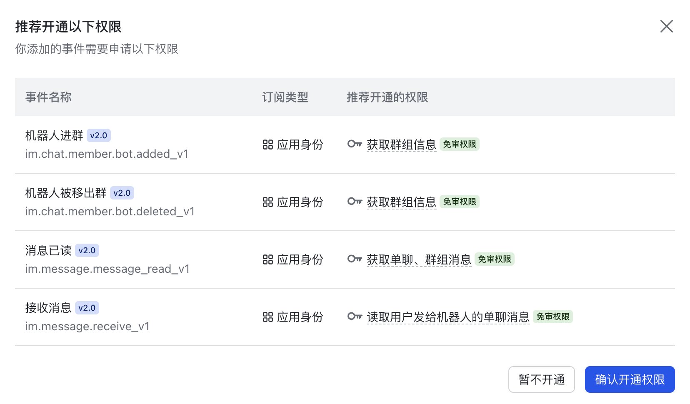Click 确认开通权限 to confirm permissions
690x404 pixels.
tap(630, 379)
